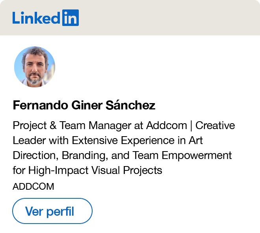The image size is (260, 233).
Task: Click the "Linked" wordmark in header
Action: [x=37, y=18]
